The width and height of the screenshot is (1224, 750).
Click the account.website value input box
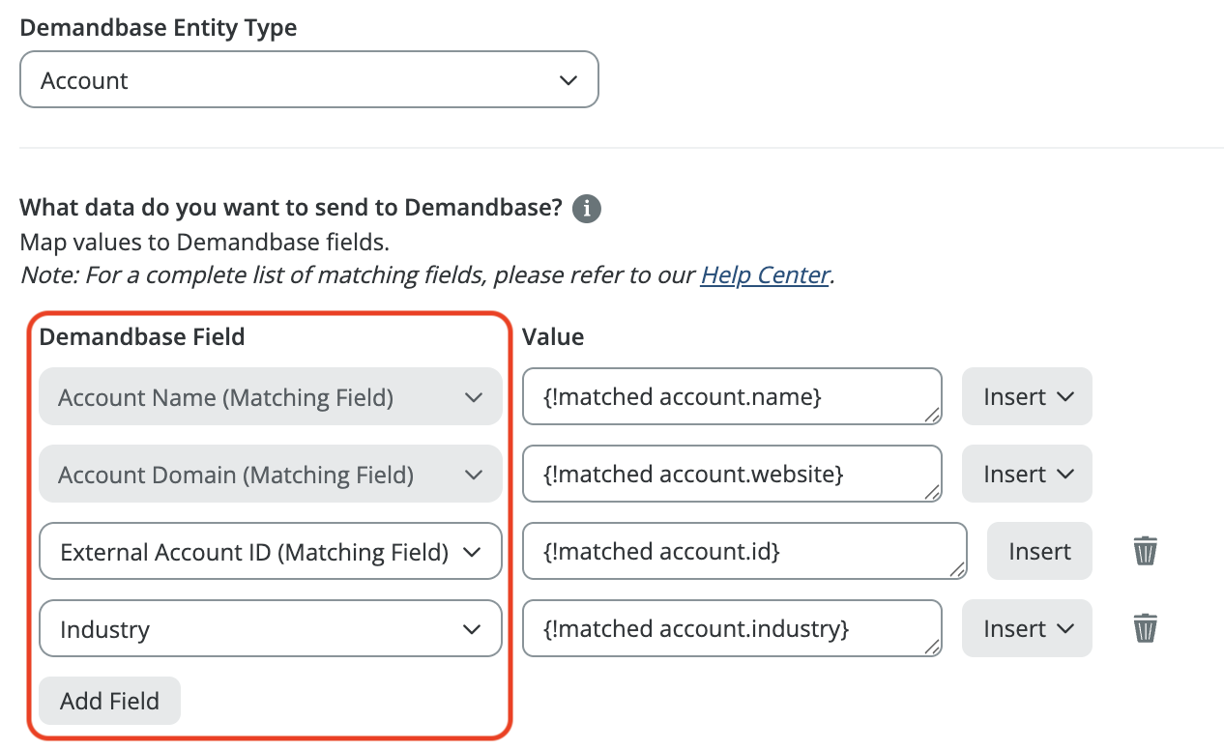pyautogui.click(x=730, y=474)
